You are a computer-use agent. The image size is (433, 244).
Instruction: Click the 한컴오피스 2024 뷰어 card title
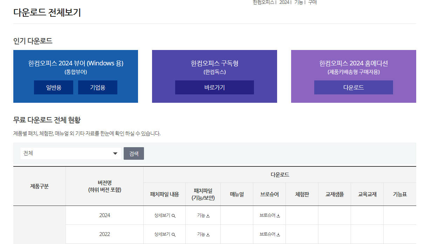click(76, 63)
